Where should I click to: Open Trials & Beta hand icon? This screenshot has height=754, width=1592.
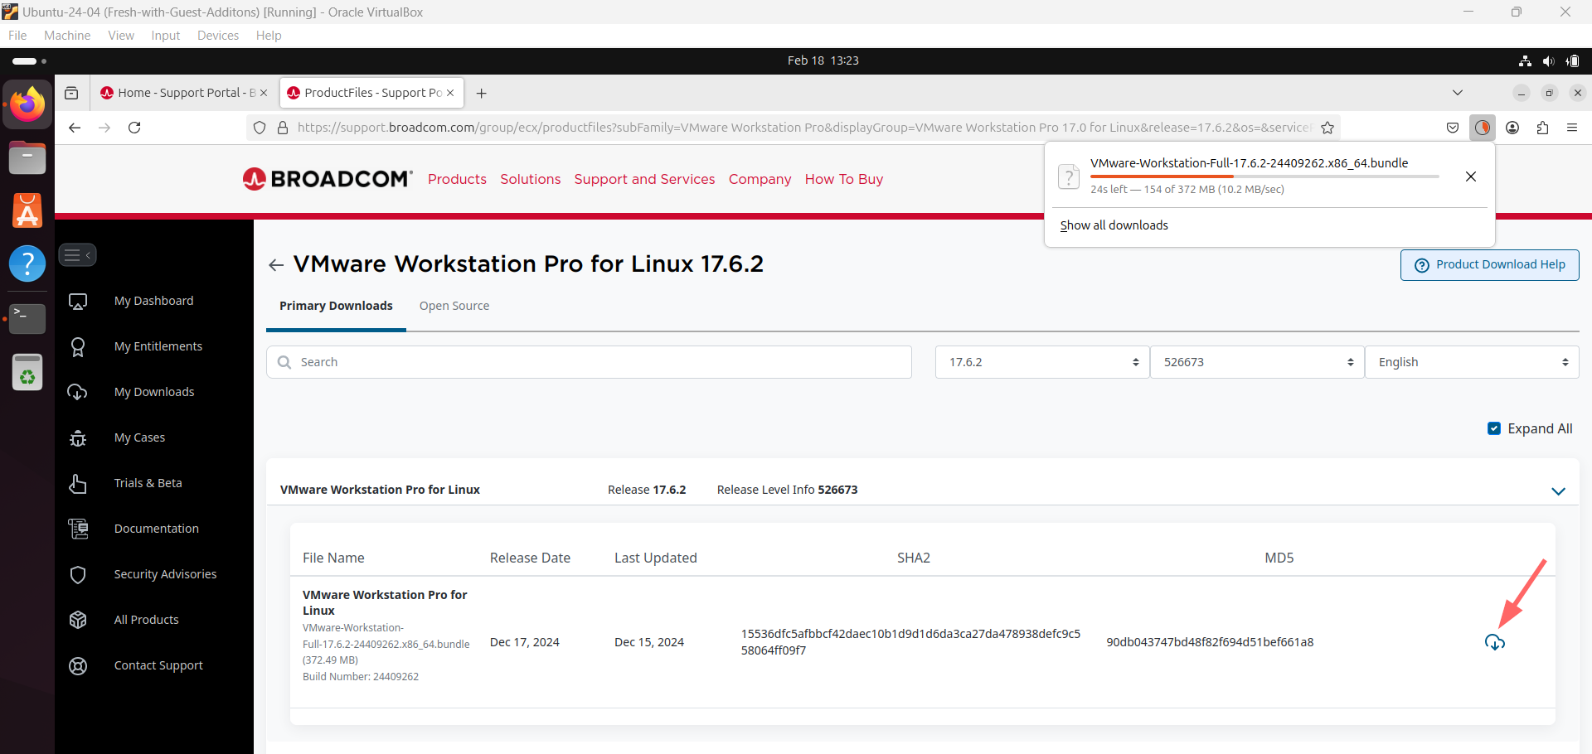pyautogui.click(x=78, y=483)
